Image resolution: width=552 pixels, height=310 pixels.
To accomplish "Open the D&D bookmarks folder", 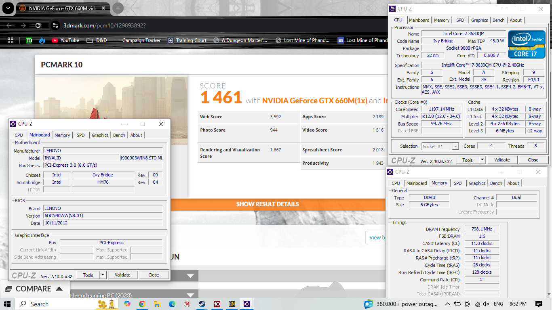I will [x=97, y=40].
